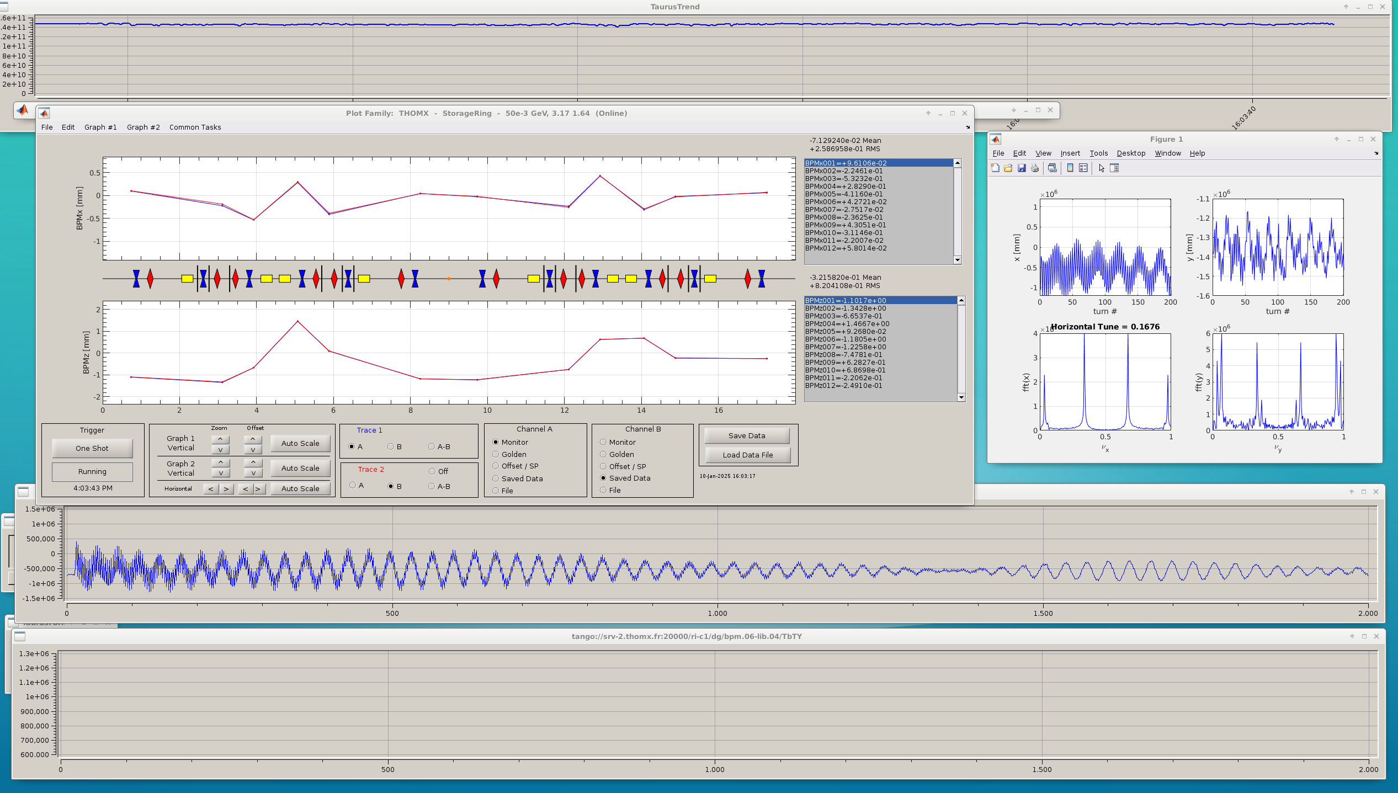Viewport: 1398px width, 793px height.
Task: Turn Trace 2 Off radio button
Action: [x=432, y=471]
